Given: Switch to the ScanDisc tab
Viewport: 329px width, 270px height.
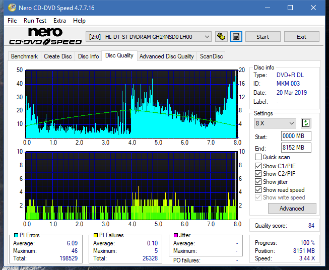Looking at the screenshot, I should click(x=211, y=56).
